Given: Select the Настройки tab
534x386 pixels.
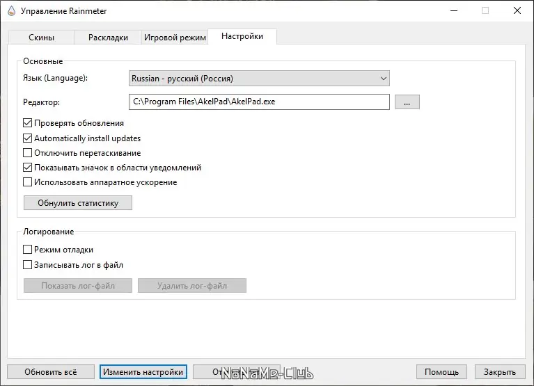Looking at the screenshot, I should click(242, 36).
